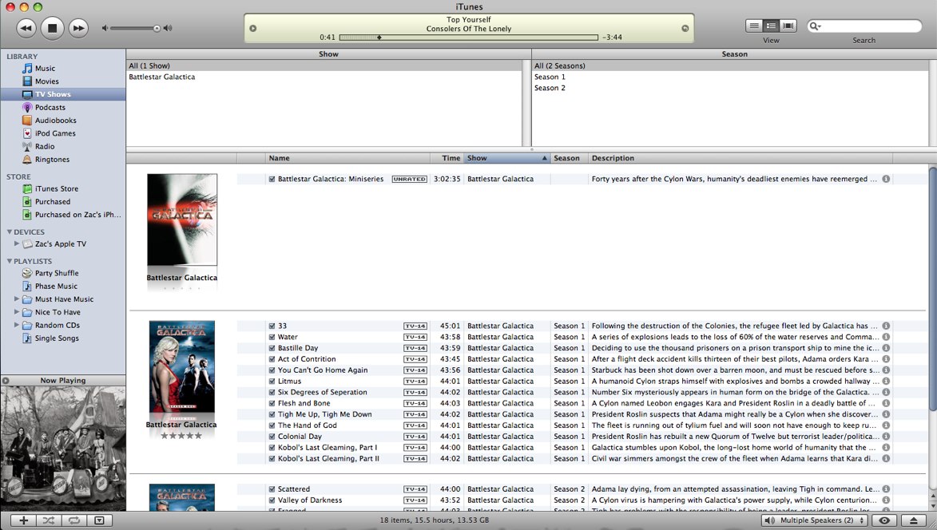This screenshot has width=937, height=530.
Task: Open the Movies library
Action: [x=46, y=81]
